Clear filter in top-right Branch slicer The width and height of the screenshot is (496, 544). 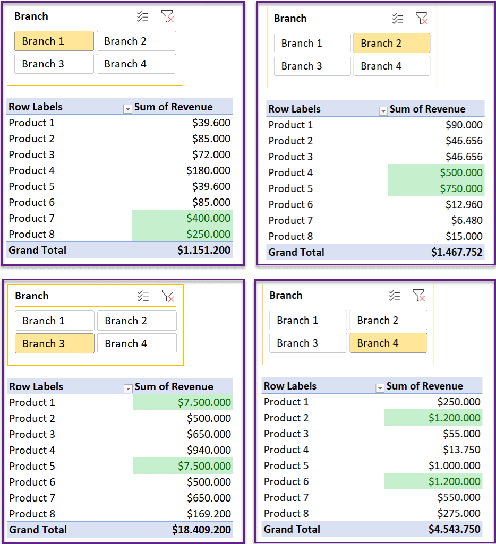[422, 19]
